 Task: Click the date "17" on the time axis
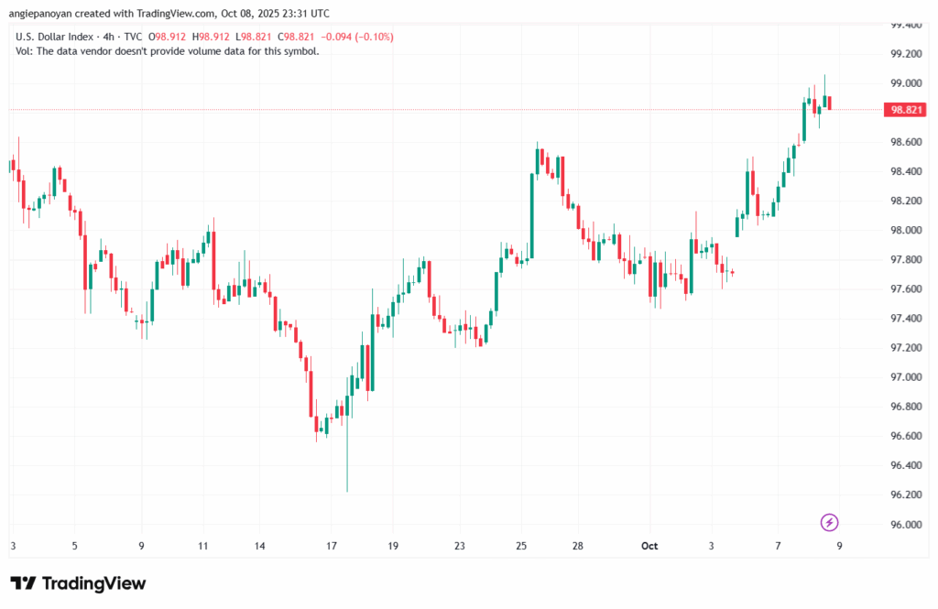click(x=330, y=545)
